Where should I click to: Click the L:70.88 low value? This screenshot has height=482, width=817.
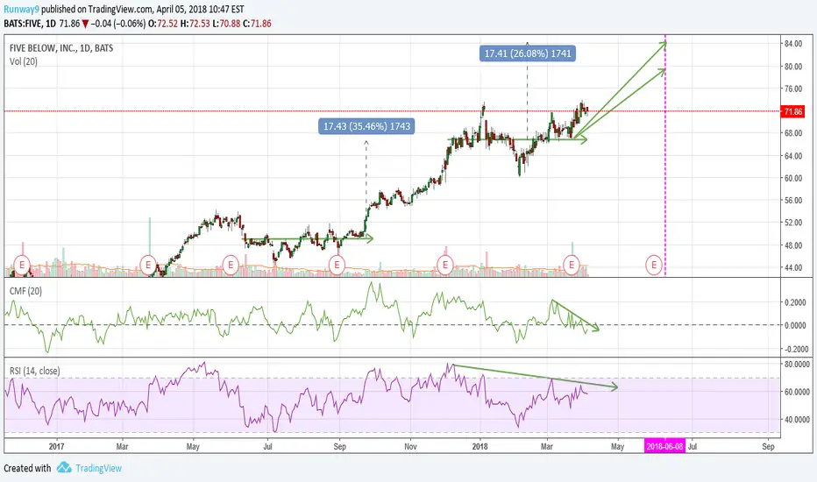(x=227, y=24)
